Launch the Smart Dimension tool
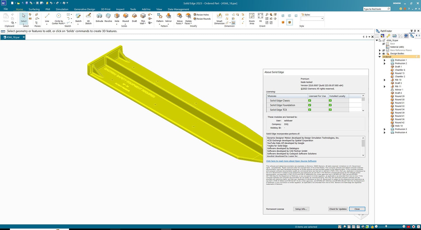 tap(219, 19)
